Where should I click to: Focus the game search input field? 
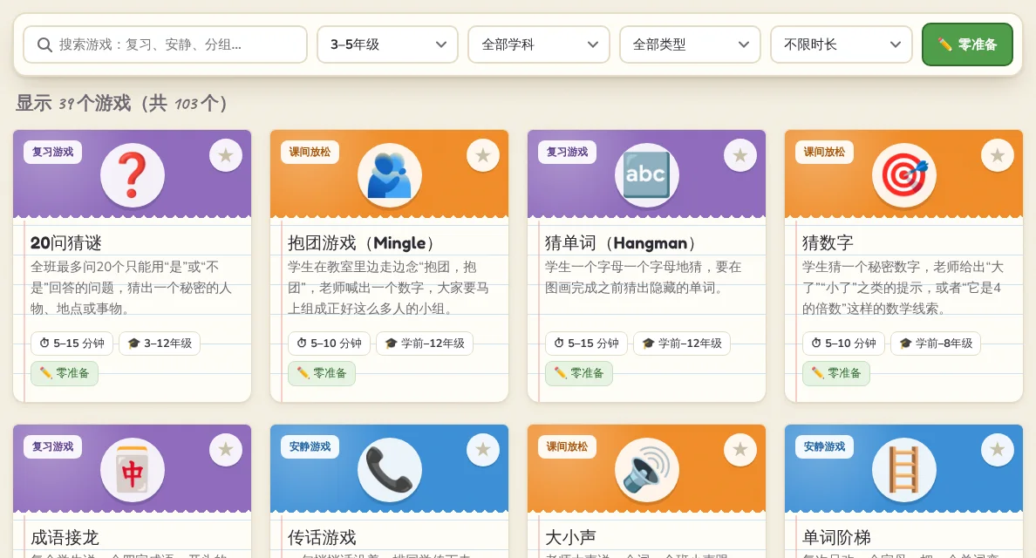tap(165, 45)
